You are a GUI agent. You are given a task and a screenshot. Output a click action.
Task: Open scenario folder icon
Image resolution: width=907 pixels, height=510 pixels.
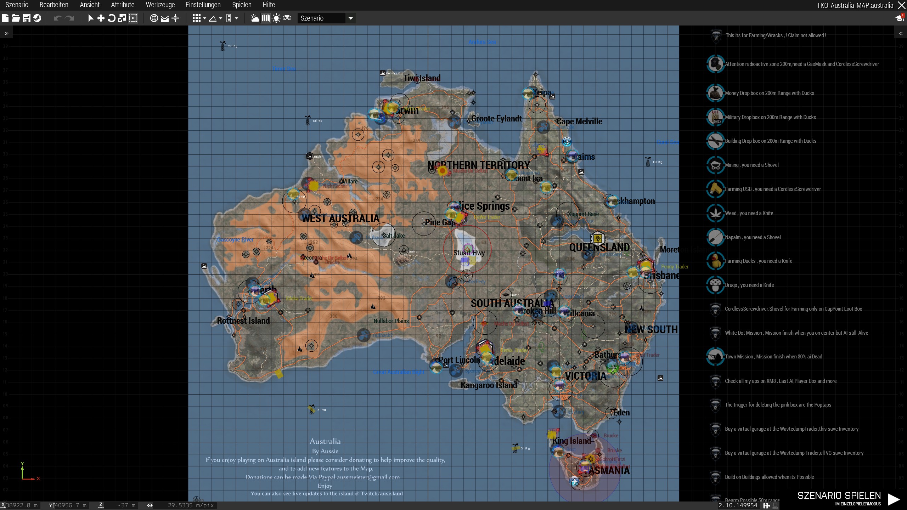click(x=16, y=18)
